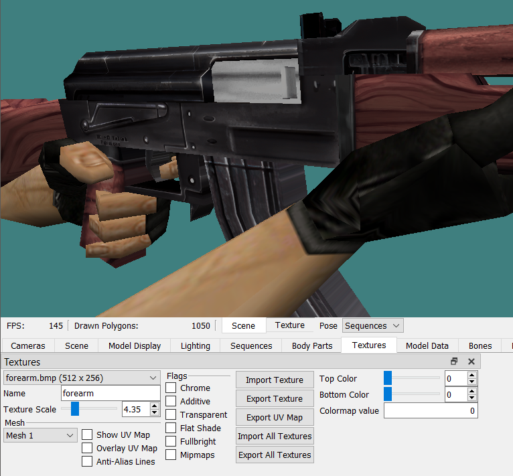The width and height of the screenshot is (513, 476).
Task: Toggle the Flat Shade flag checkbox
Action: [171, 428]
